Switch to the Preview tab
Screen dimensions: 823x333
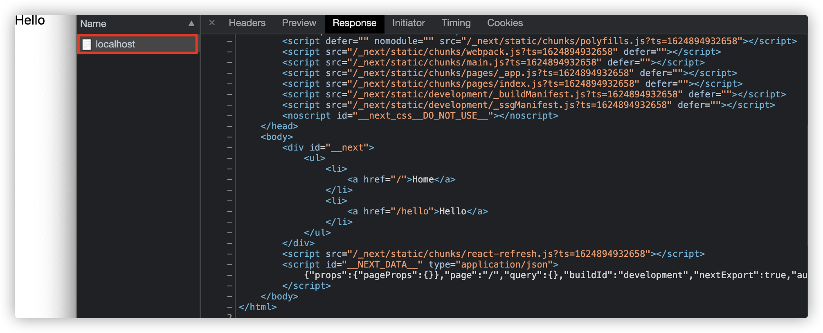(299, 23)
